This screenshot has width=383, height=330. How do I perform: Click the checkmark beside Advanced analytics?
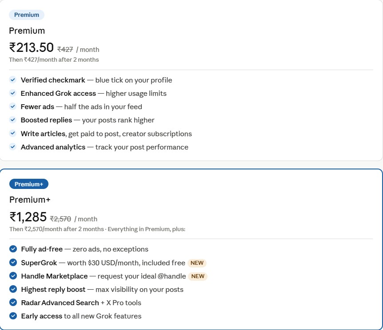pos(12,147)
